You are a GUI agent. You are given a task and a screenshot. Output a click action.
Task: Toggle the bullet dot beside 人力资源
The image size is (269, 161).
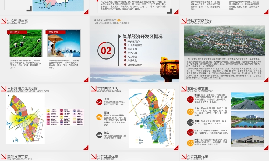pos(125,57)
